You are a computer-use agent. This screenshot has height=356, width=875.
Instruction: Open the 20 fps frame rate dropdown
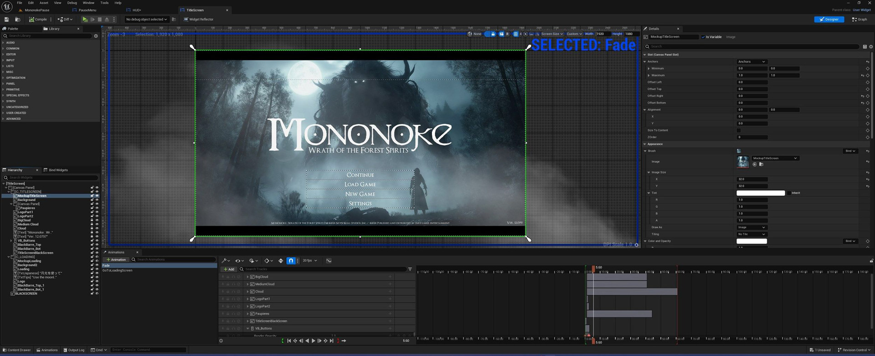[310, 261]
